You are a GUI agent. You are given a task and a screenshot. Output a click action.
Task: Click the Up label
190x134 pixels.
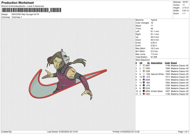tap(137, 37)
